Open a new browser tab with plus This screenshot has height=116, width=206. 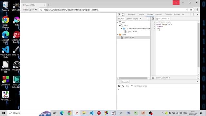pos(49,5)
